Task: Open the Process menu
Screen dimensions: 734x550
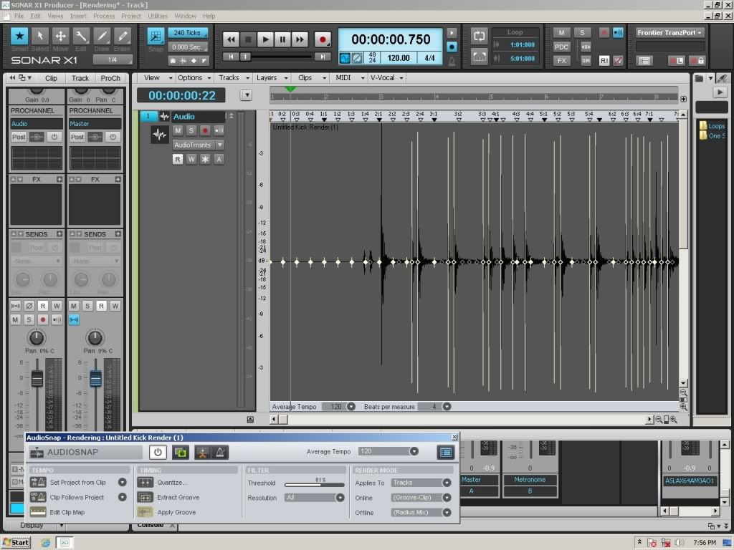Action: pos(104,16)
